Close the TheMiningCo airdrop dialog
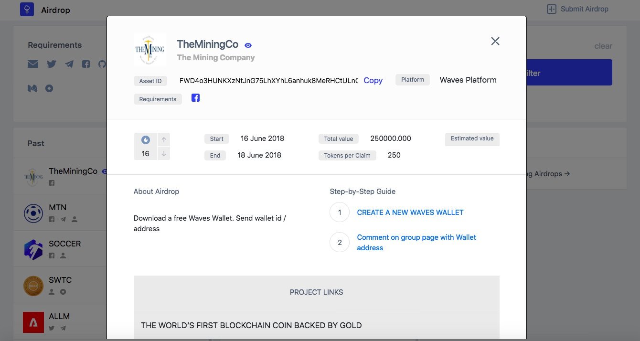 495,41
